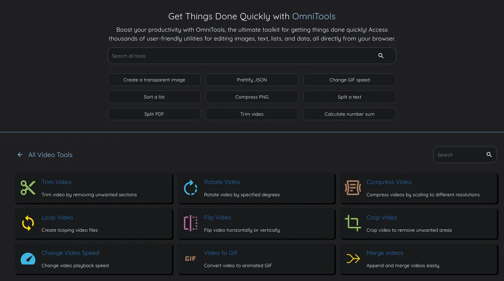This screenshot has width=504, height=281.
Task: Open the Trim Video tool link
Action: 56,182
